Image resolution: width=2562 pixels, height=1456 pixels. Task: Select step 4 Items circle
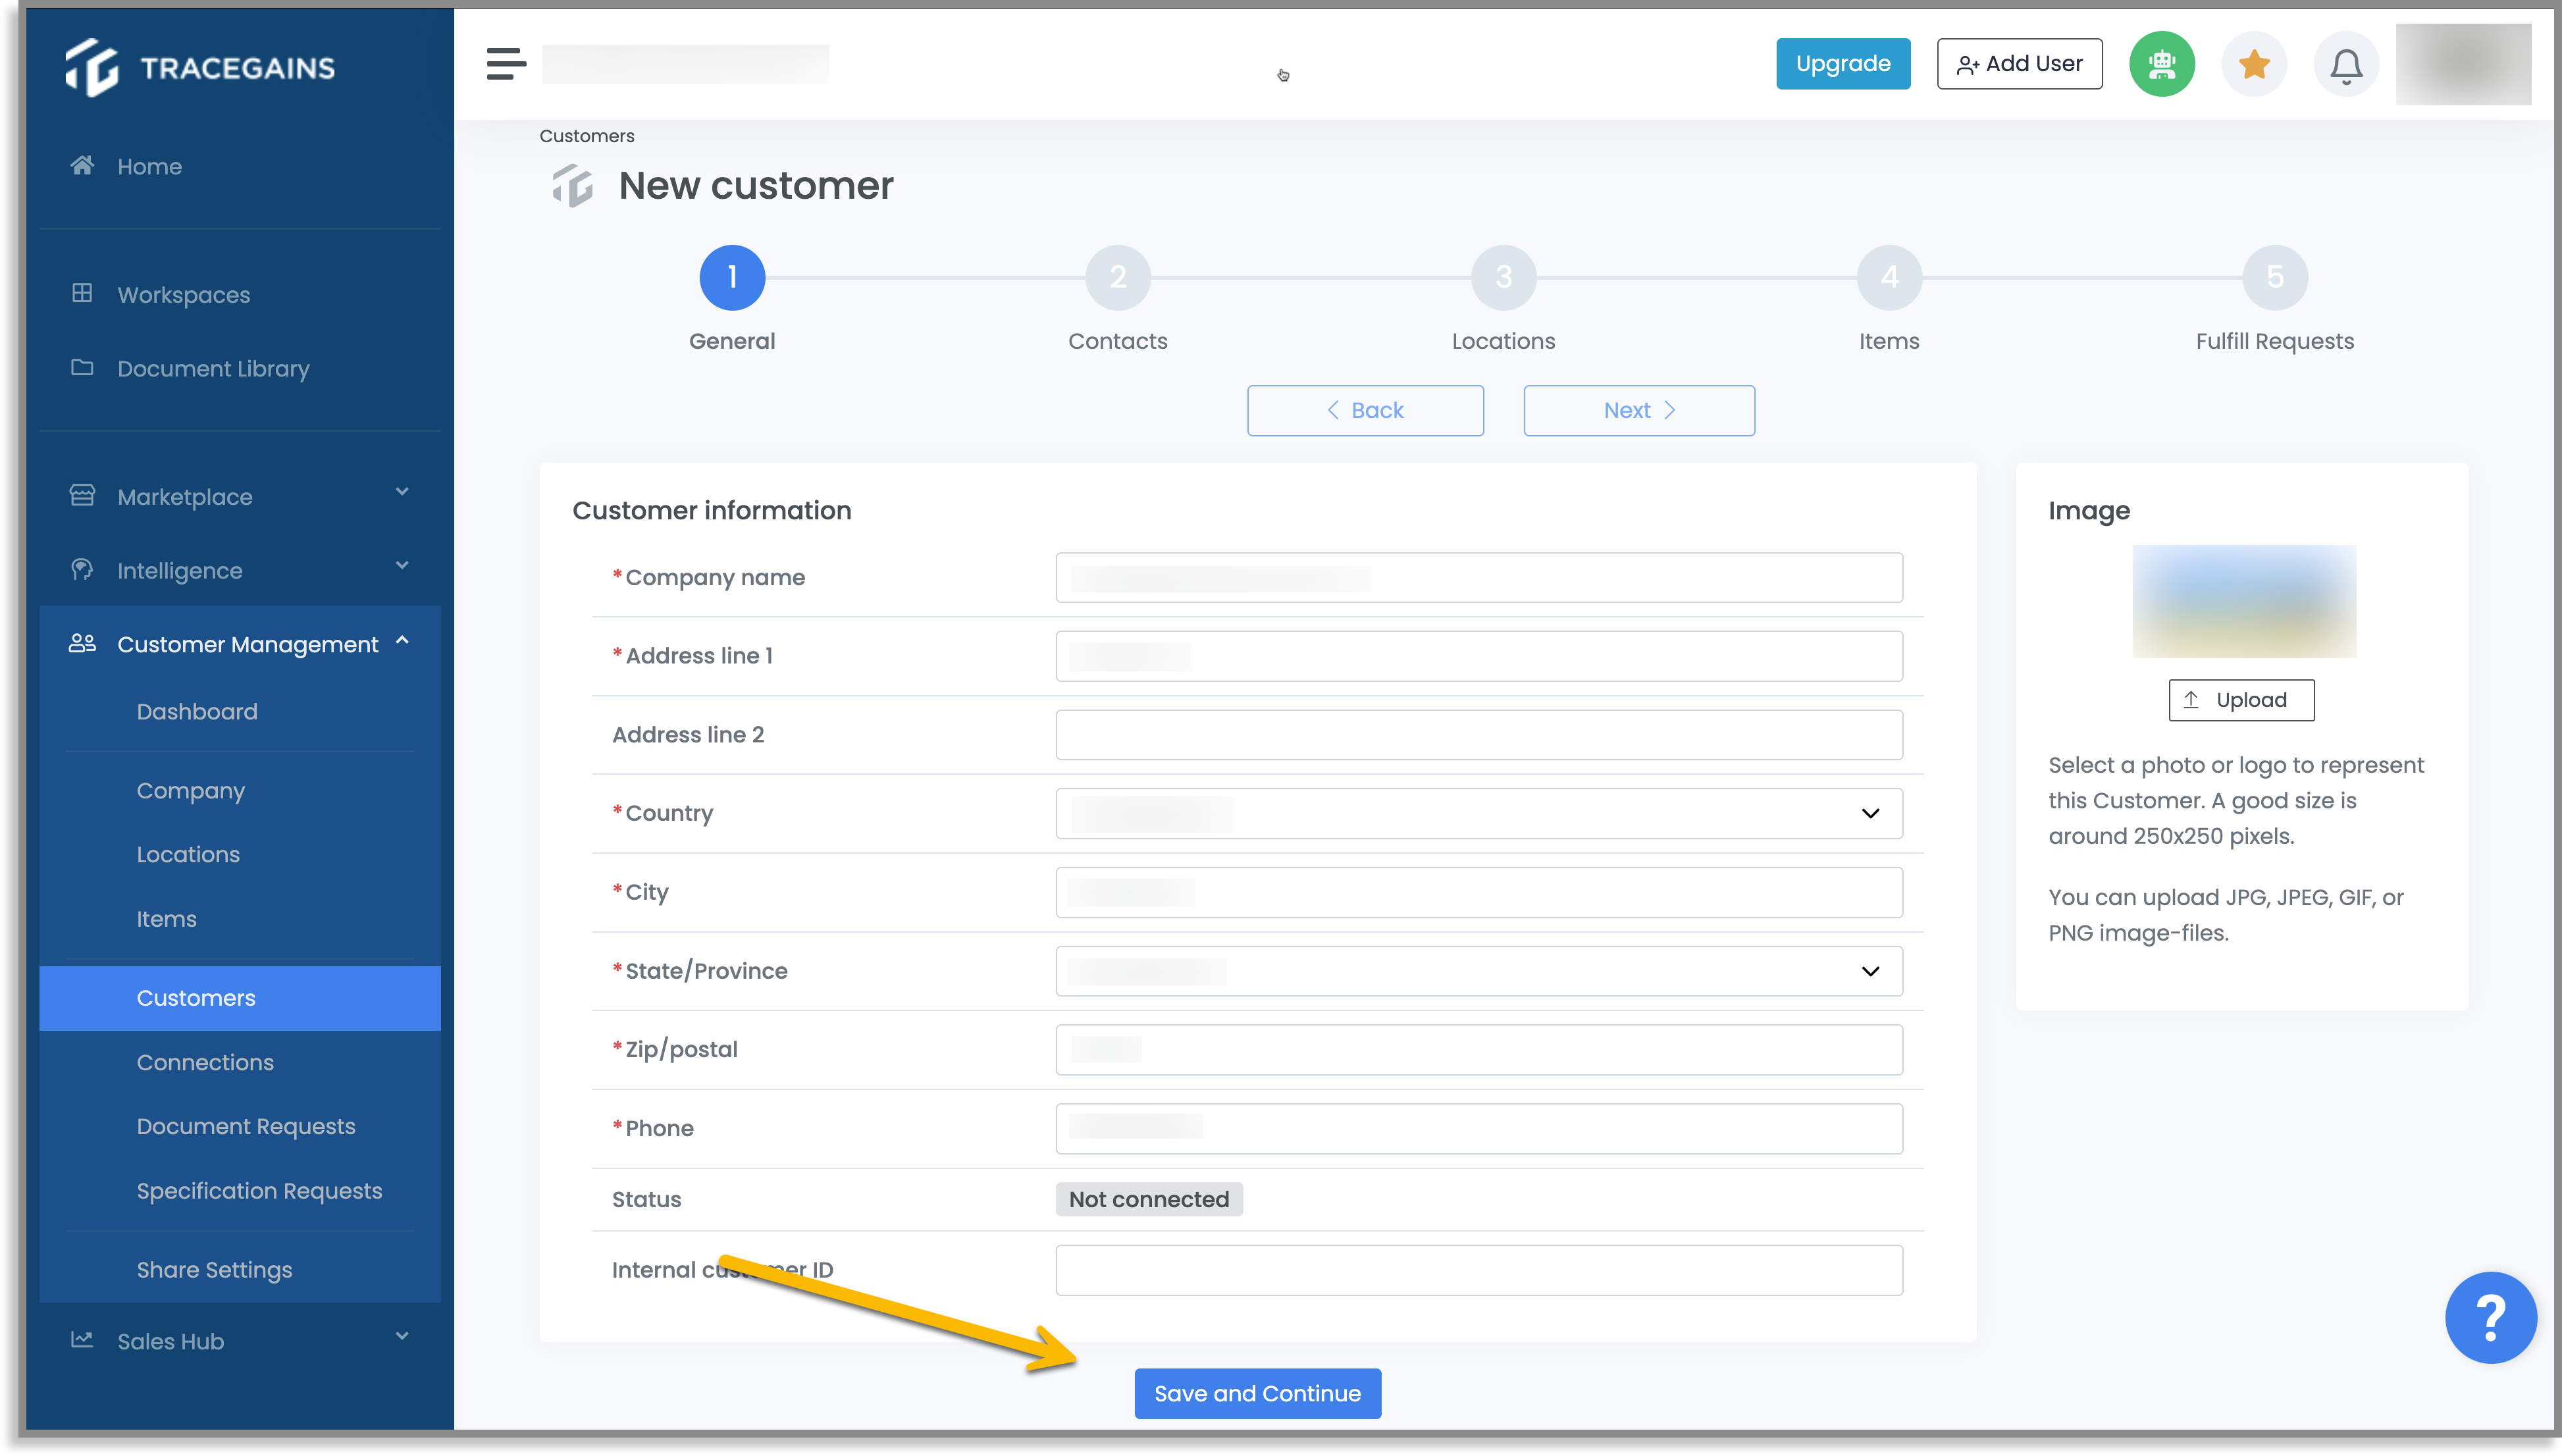(1889, 277)
